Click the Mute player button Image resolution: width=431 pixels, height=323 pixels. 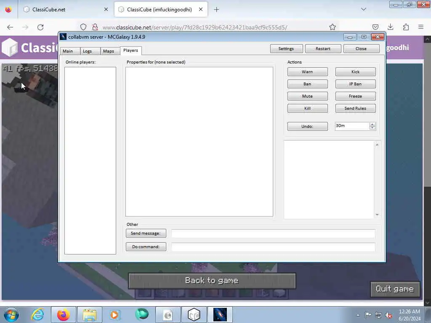(x=307, y=96)
